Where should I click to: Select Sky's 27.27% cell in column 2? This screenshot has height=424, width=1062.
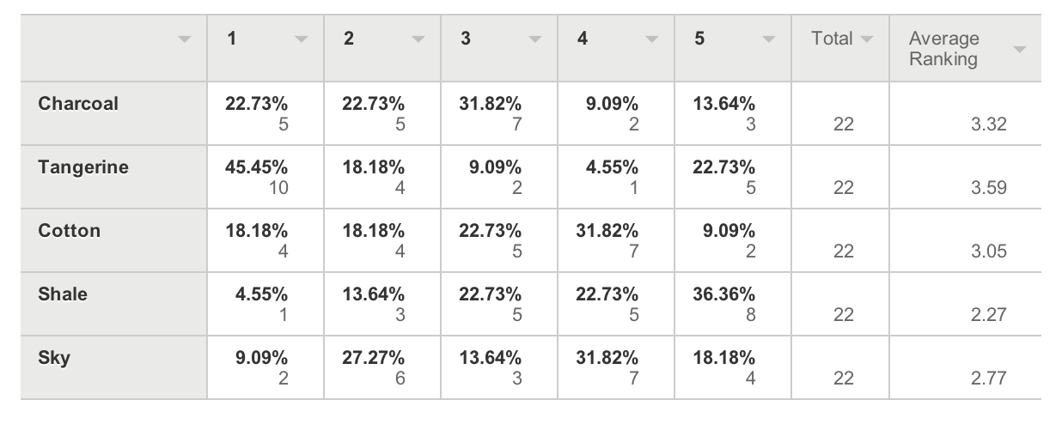(x=373, y=358)
